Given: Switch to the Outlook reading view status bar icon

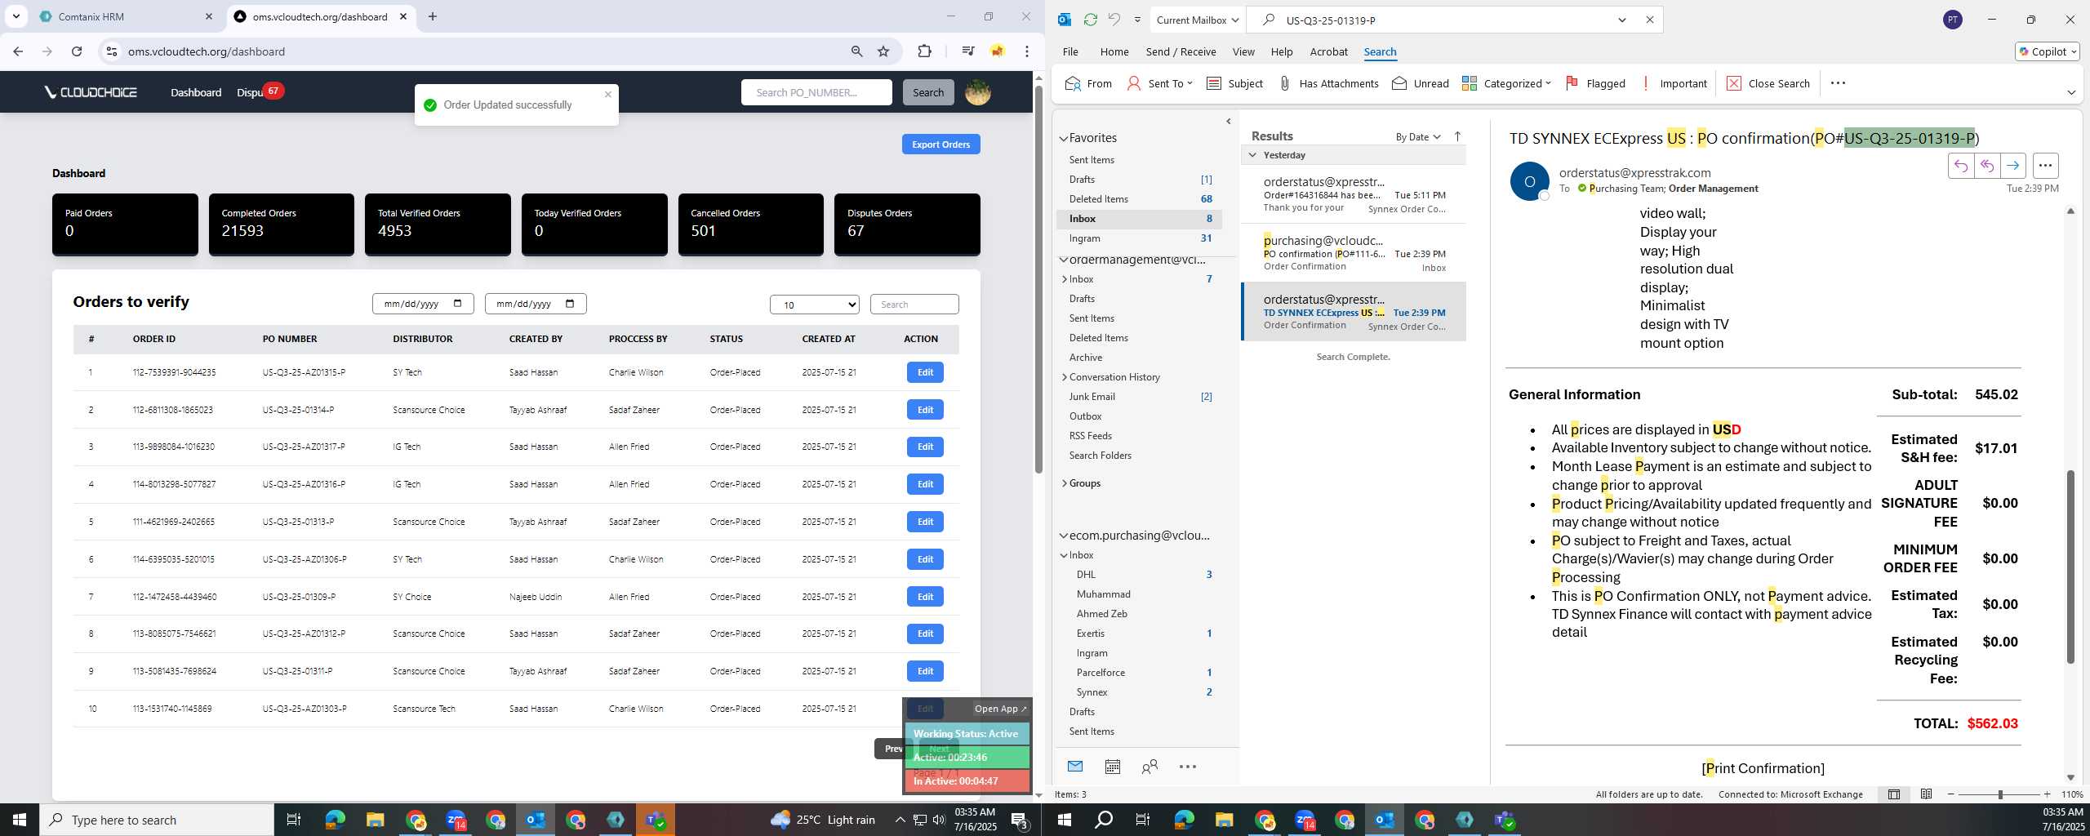Looking at the screenshot, I should 1926,794.
